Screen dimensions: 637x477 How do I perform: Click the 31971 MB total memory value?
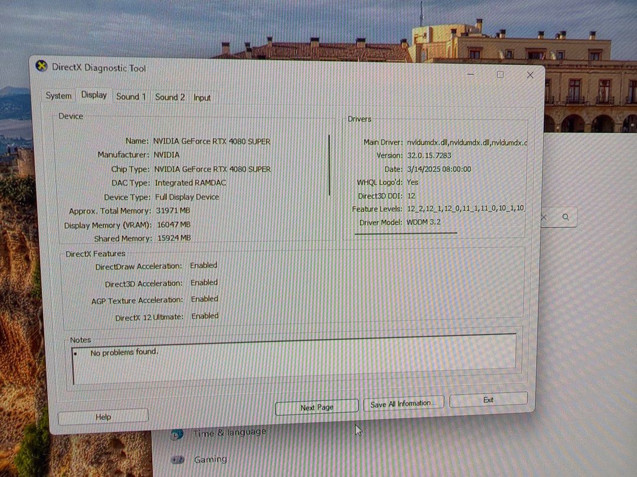point(173,210)
